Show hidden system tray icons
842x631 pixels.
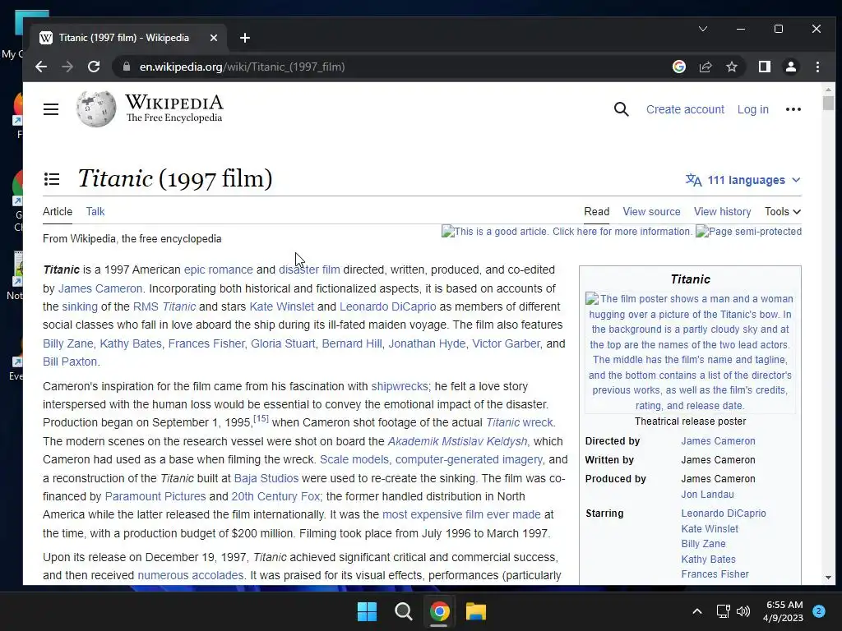[697, 611]
